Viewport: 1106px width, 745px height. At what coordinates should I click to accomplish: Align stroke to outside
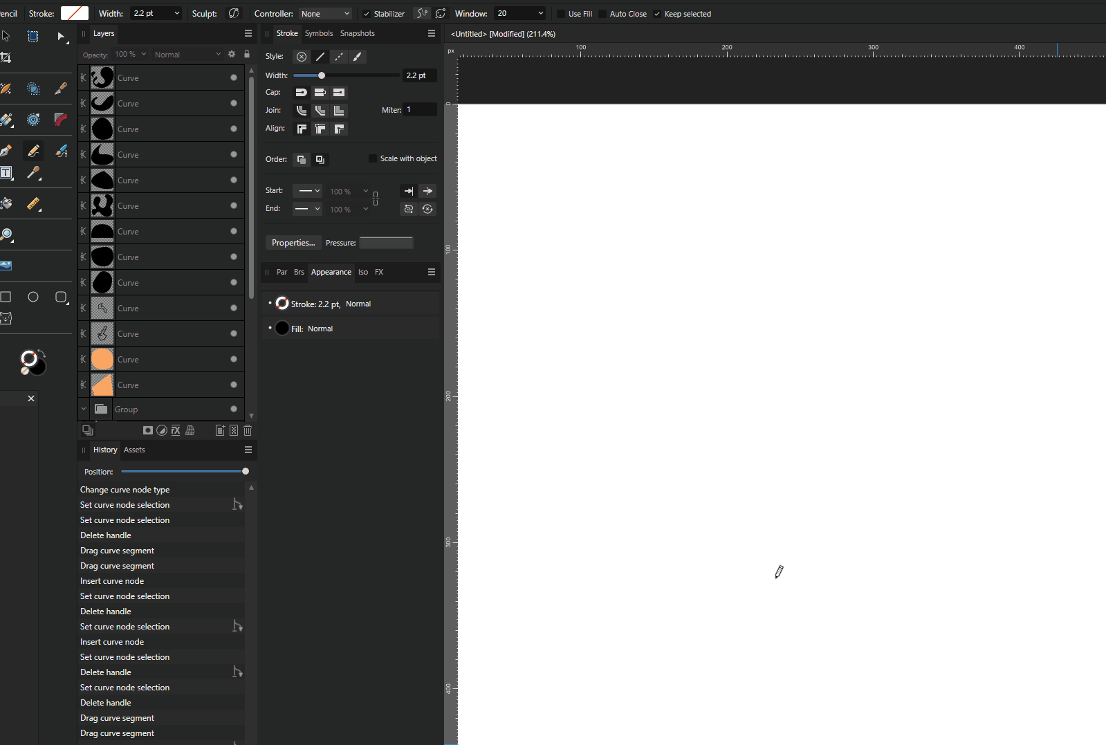(x=339, y=129)
